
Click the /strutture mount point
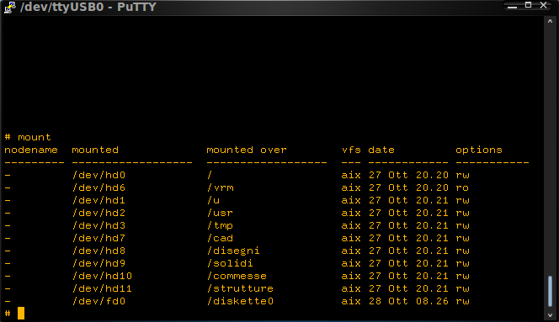[x=240, y=288]
